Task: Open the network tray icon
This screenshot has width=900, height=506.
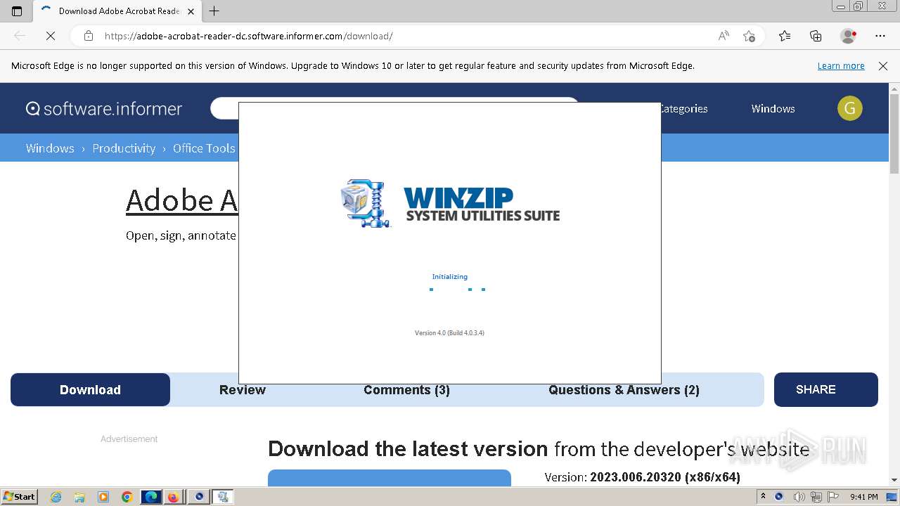Action: 816,497
